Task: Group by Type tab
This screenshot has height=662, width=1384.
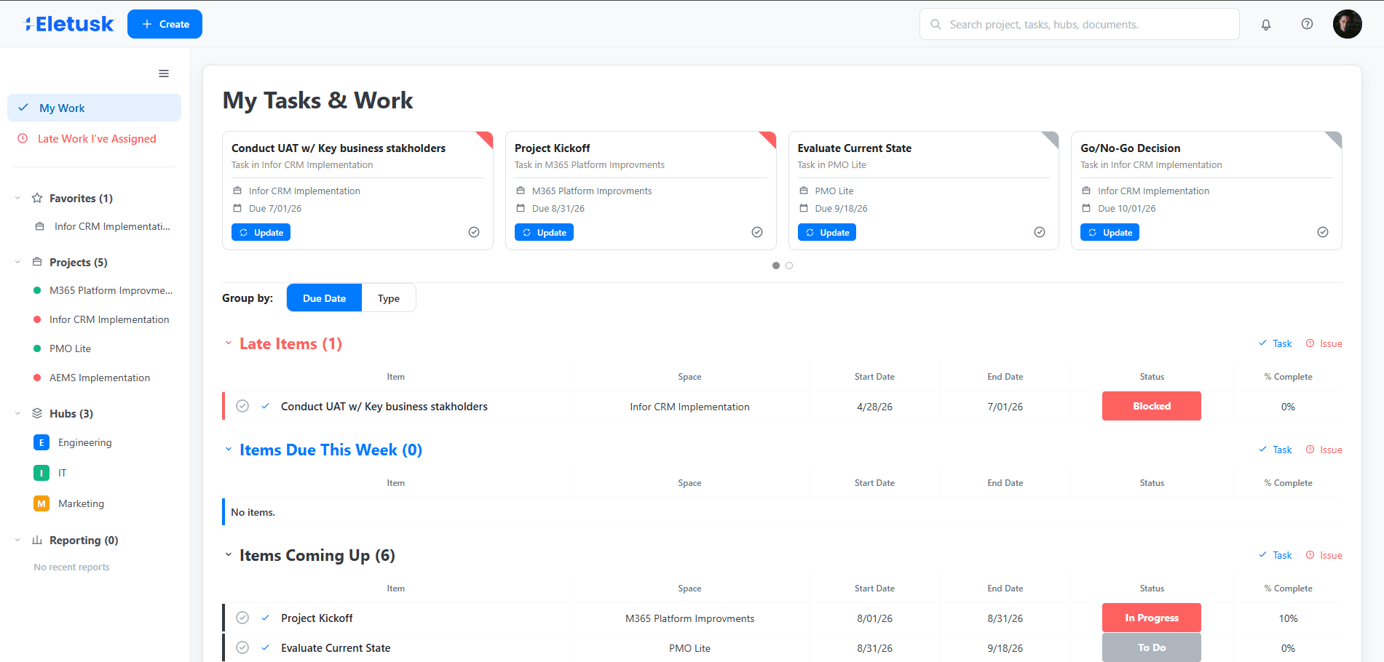Action: (x=389, y=298)
